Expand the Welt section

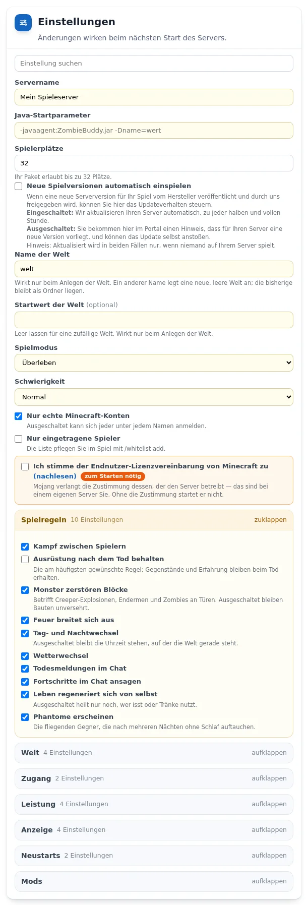154,753
